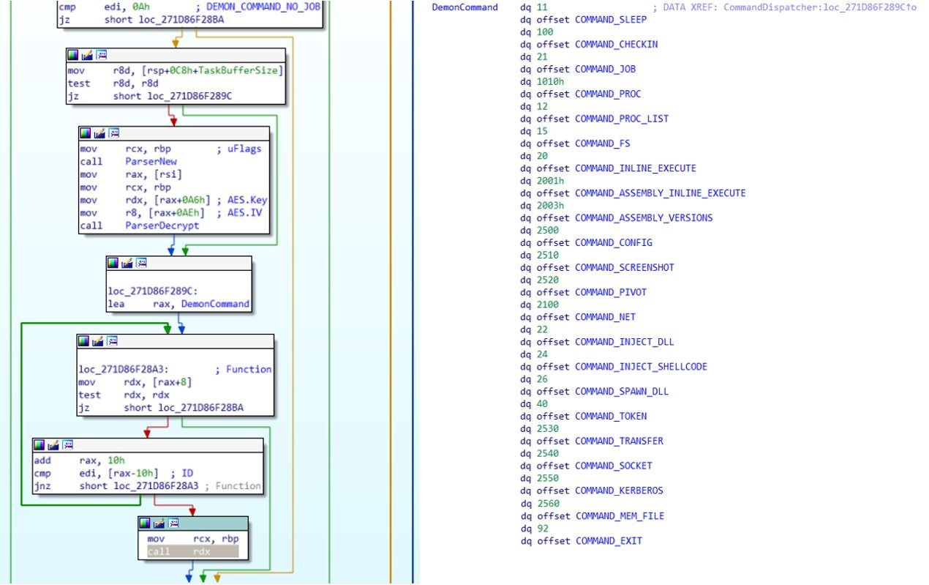Set node color for loc_271D86F289C block
The height and width of the screenshot is (585, 929).
(x=113, y=262)
